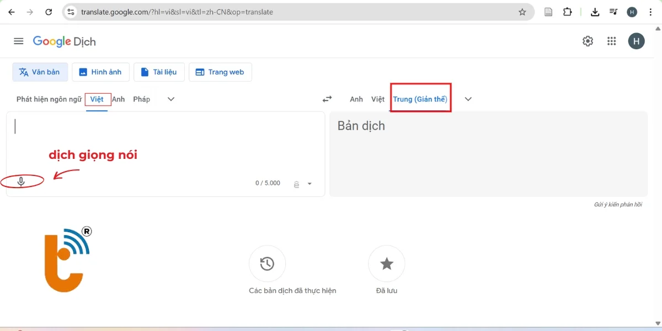
Task: Open the Google apps grid
Action: (x=611, y=41)
